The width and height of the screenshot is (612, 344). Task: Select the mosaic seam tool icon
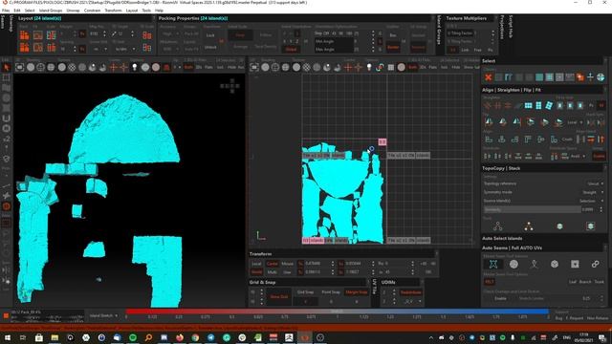[x=493, y=265]
